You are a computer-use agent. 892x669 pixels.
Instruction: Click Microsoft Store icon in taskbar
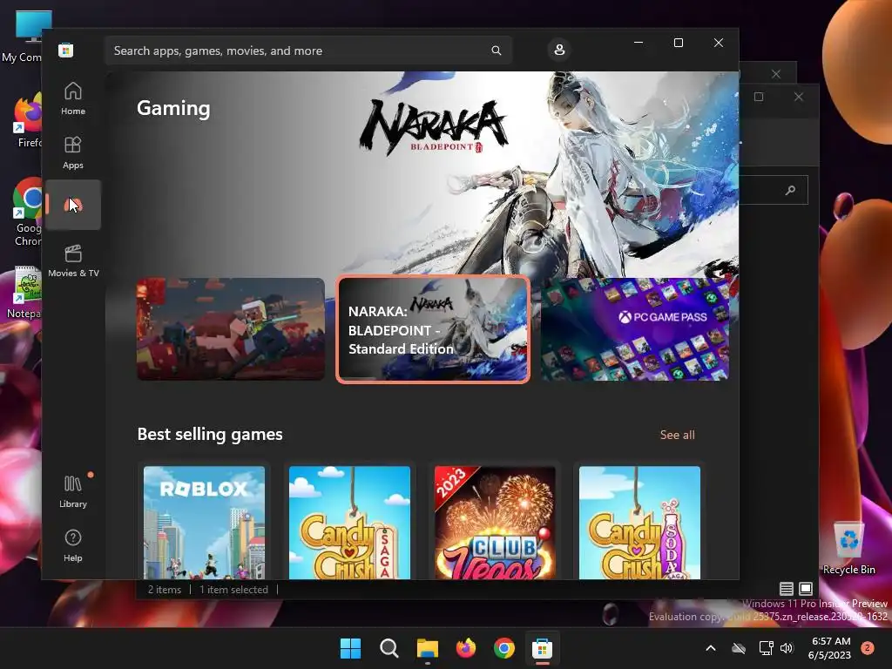(542, 648)
